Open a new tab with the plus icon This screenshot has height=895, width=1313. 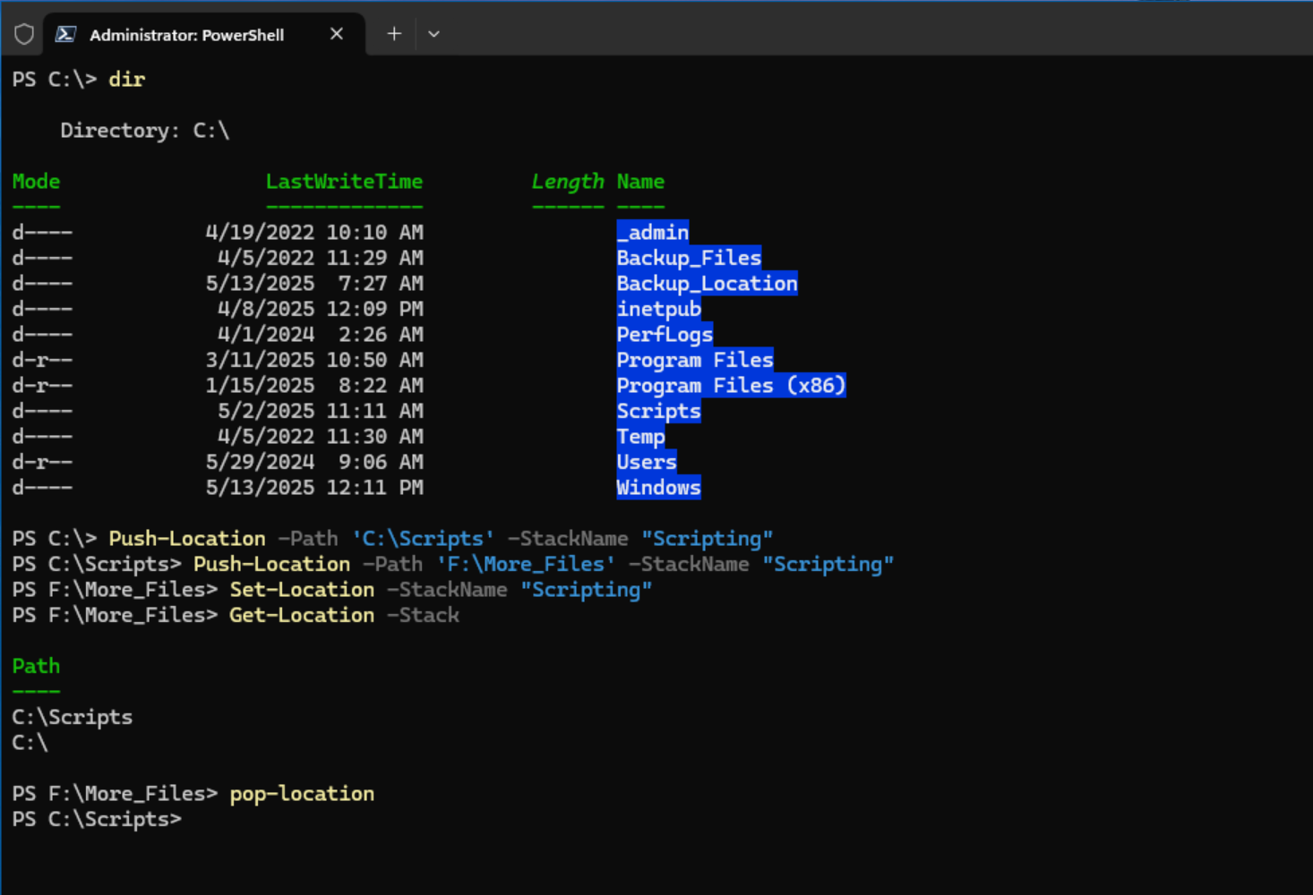point(393,33)
